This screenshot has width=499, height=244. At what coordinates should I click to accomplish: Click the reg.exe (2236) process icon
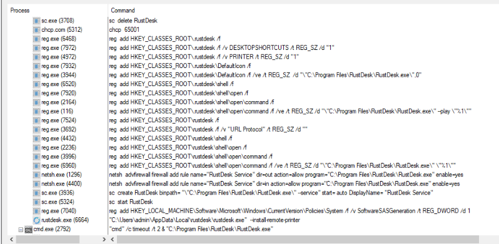[37, 147]
